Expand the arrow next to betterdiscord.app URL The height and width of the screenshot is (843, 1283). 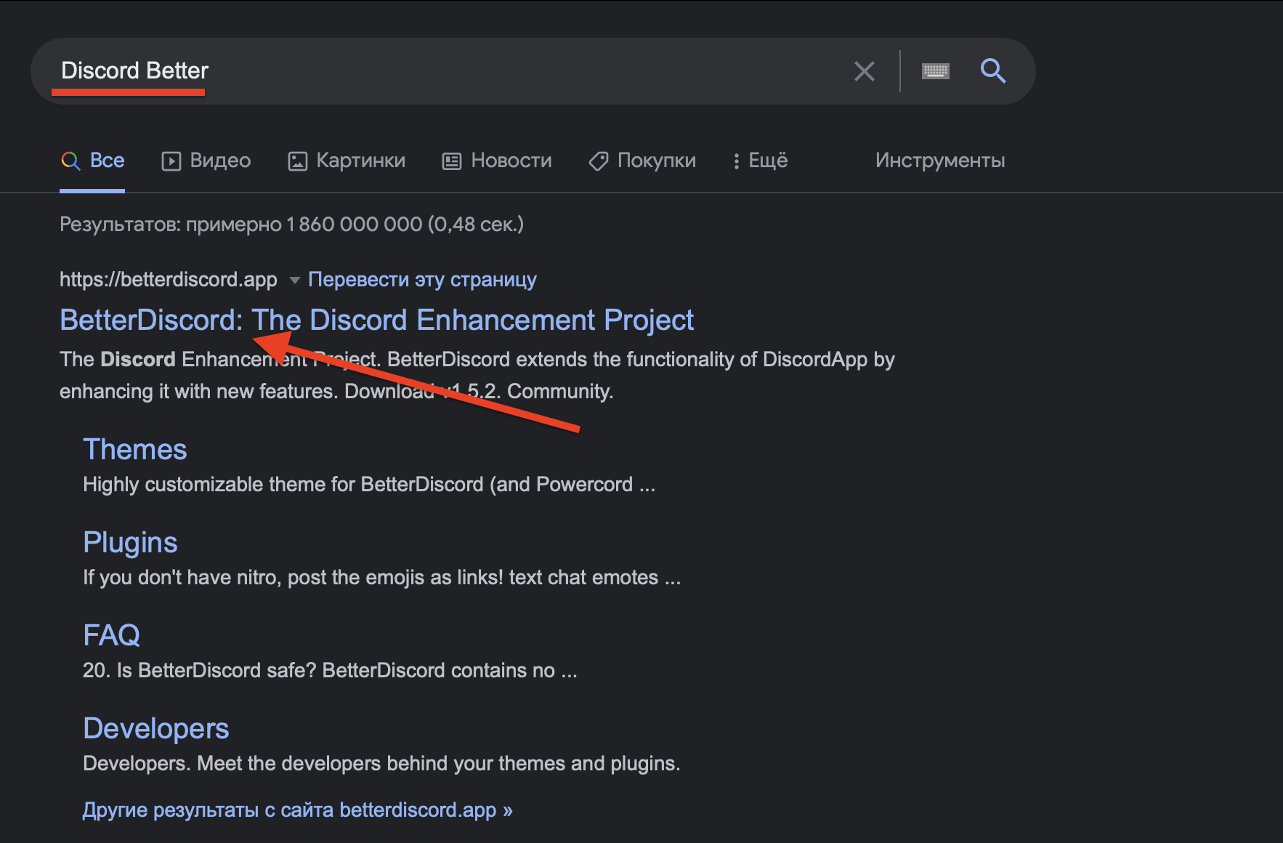pos(294,281)
